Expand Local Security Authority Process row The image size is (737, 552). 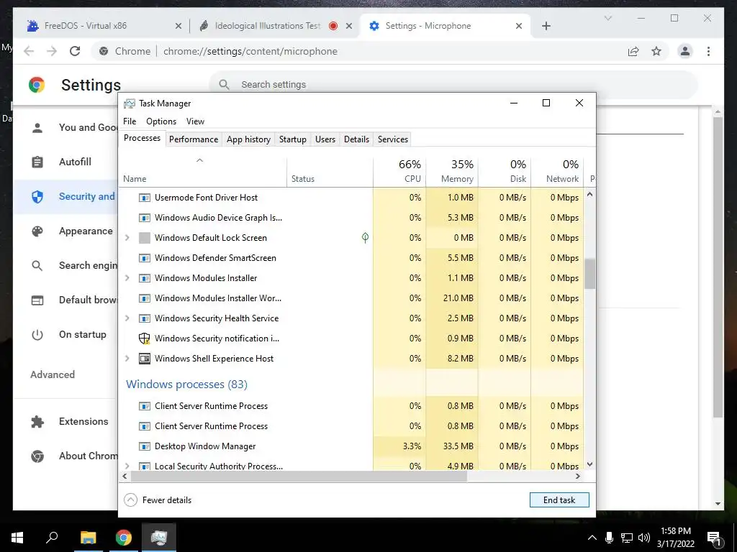point(127,466)
